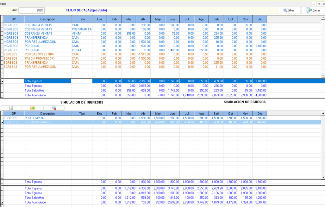This screenshot has height=207, width=325.
Task: Click 234.00 Seti cell of COBRANZA VENTAS
Action: point(216,33)
